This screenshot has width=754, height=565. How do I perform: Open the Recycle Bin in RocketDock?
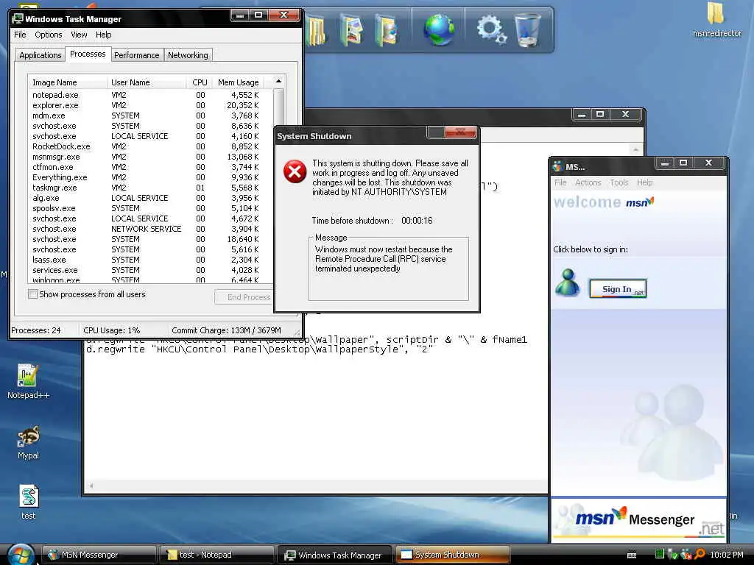(x=527, y=29)
